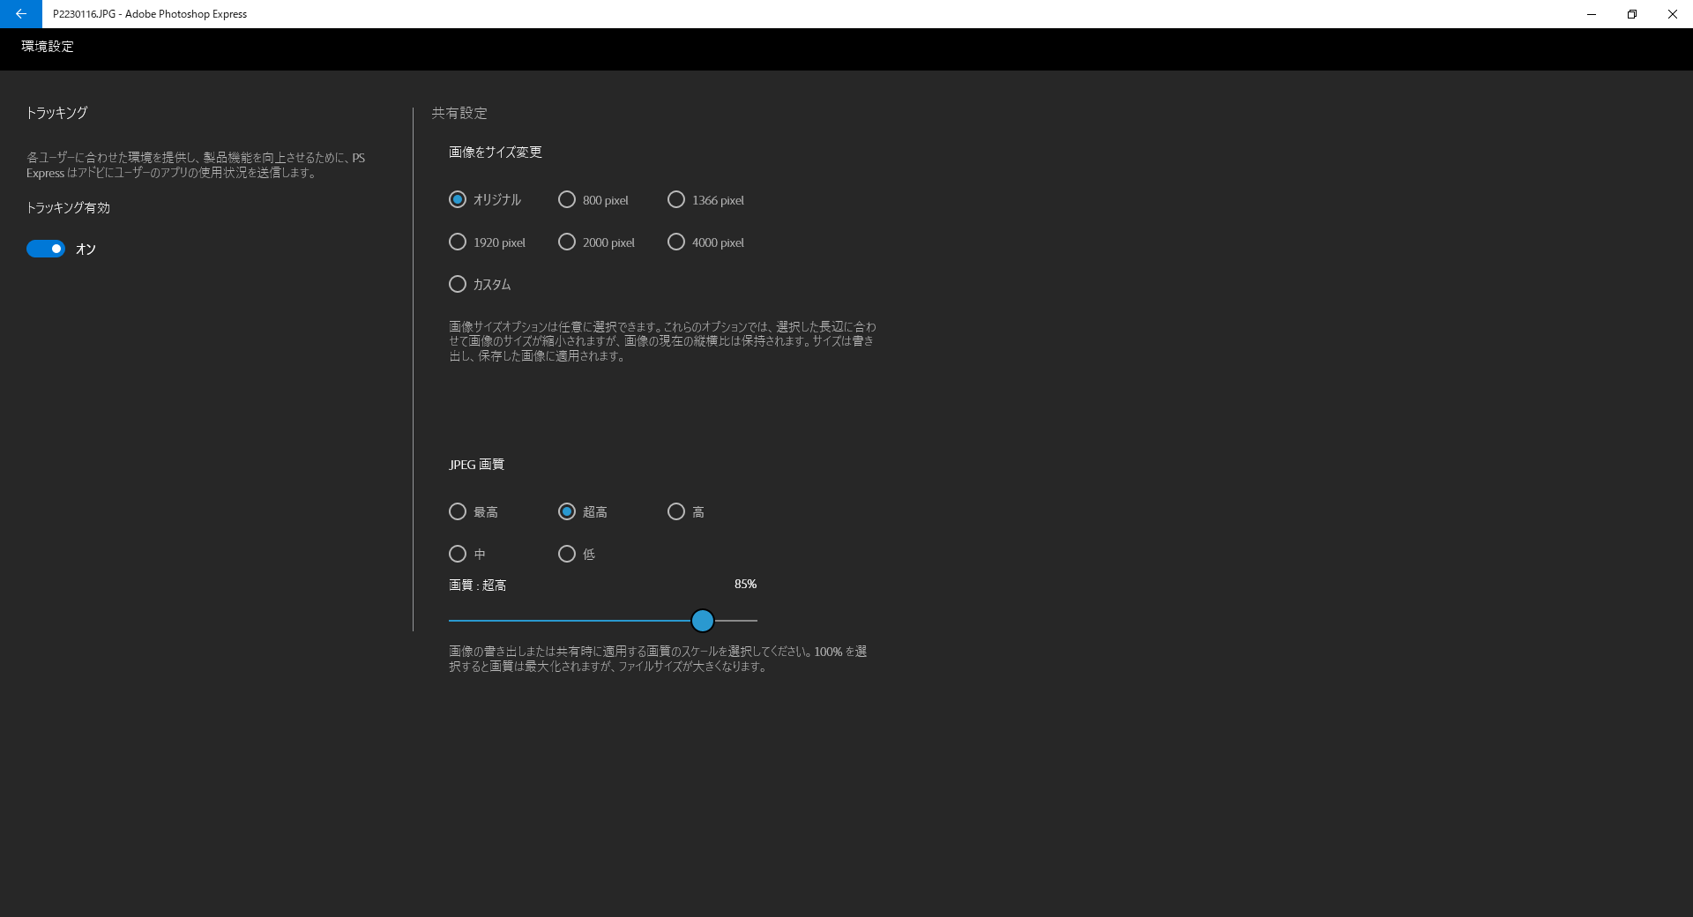Restore down the application window
The image size is (1693, 917).
1632,14
